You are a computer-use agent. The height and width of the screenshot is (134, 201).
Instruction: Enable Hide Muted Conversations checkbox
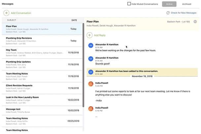129,4
